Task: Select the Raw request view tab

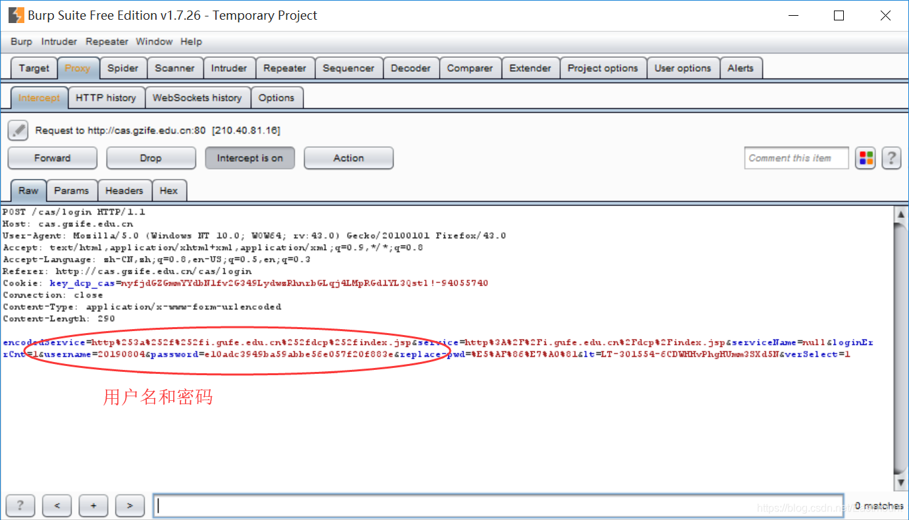Action: click(28, 190)
